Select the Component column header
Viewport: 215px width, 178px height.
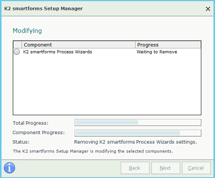tap(78, 45)
